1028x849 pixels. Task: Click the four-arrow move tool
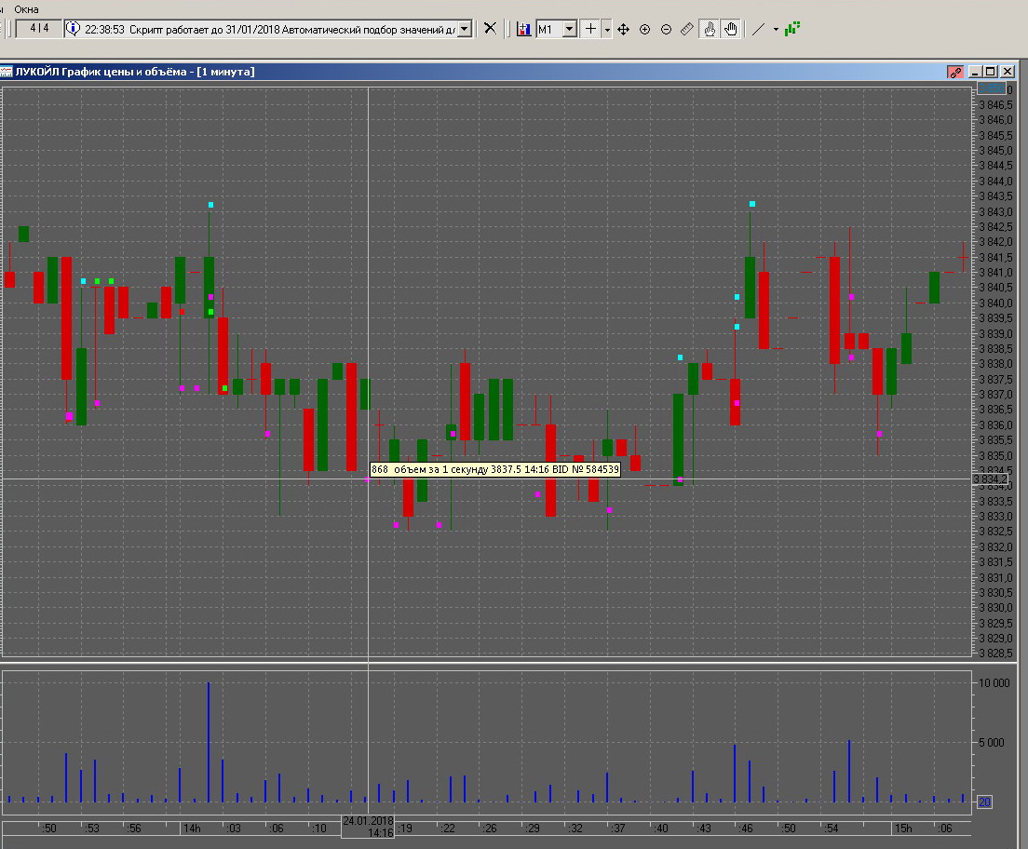[x=624, y=29]
